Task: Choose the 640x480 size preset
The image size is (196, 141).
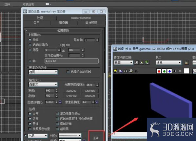Action: (71, 96)
